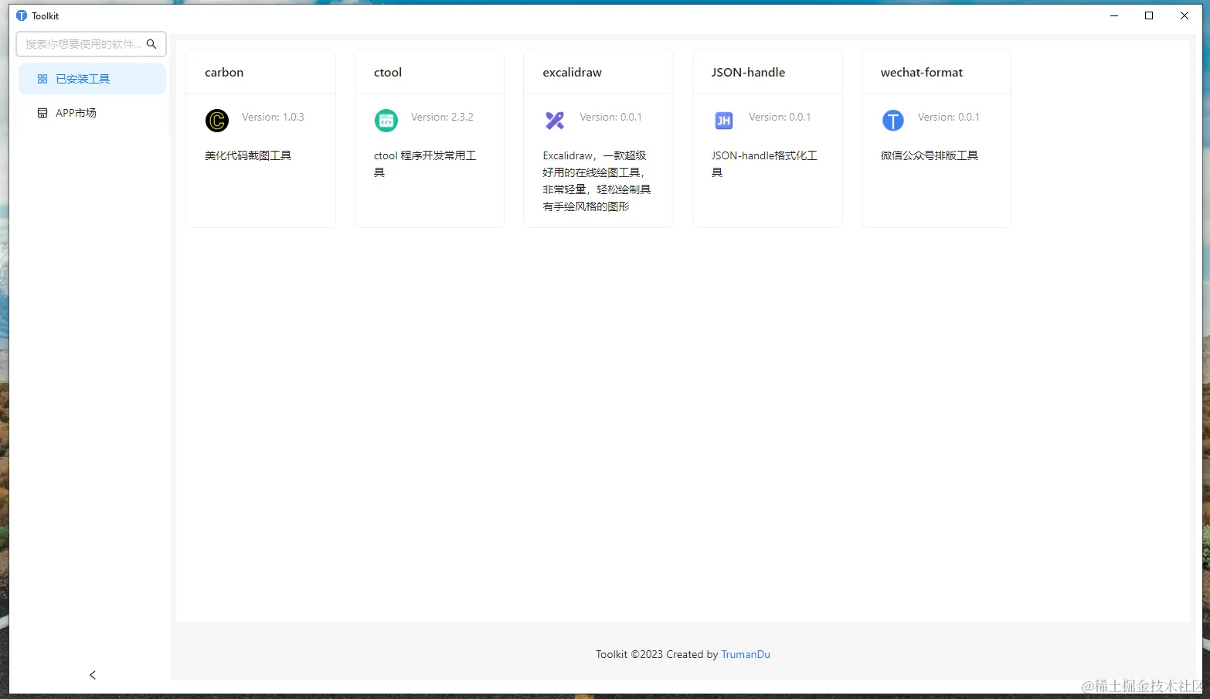Screen dimensions: 1210x699
Task: Click the Version: 1.0.3 label
Action: tap(273, 117)
